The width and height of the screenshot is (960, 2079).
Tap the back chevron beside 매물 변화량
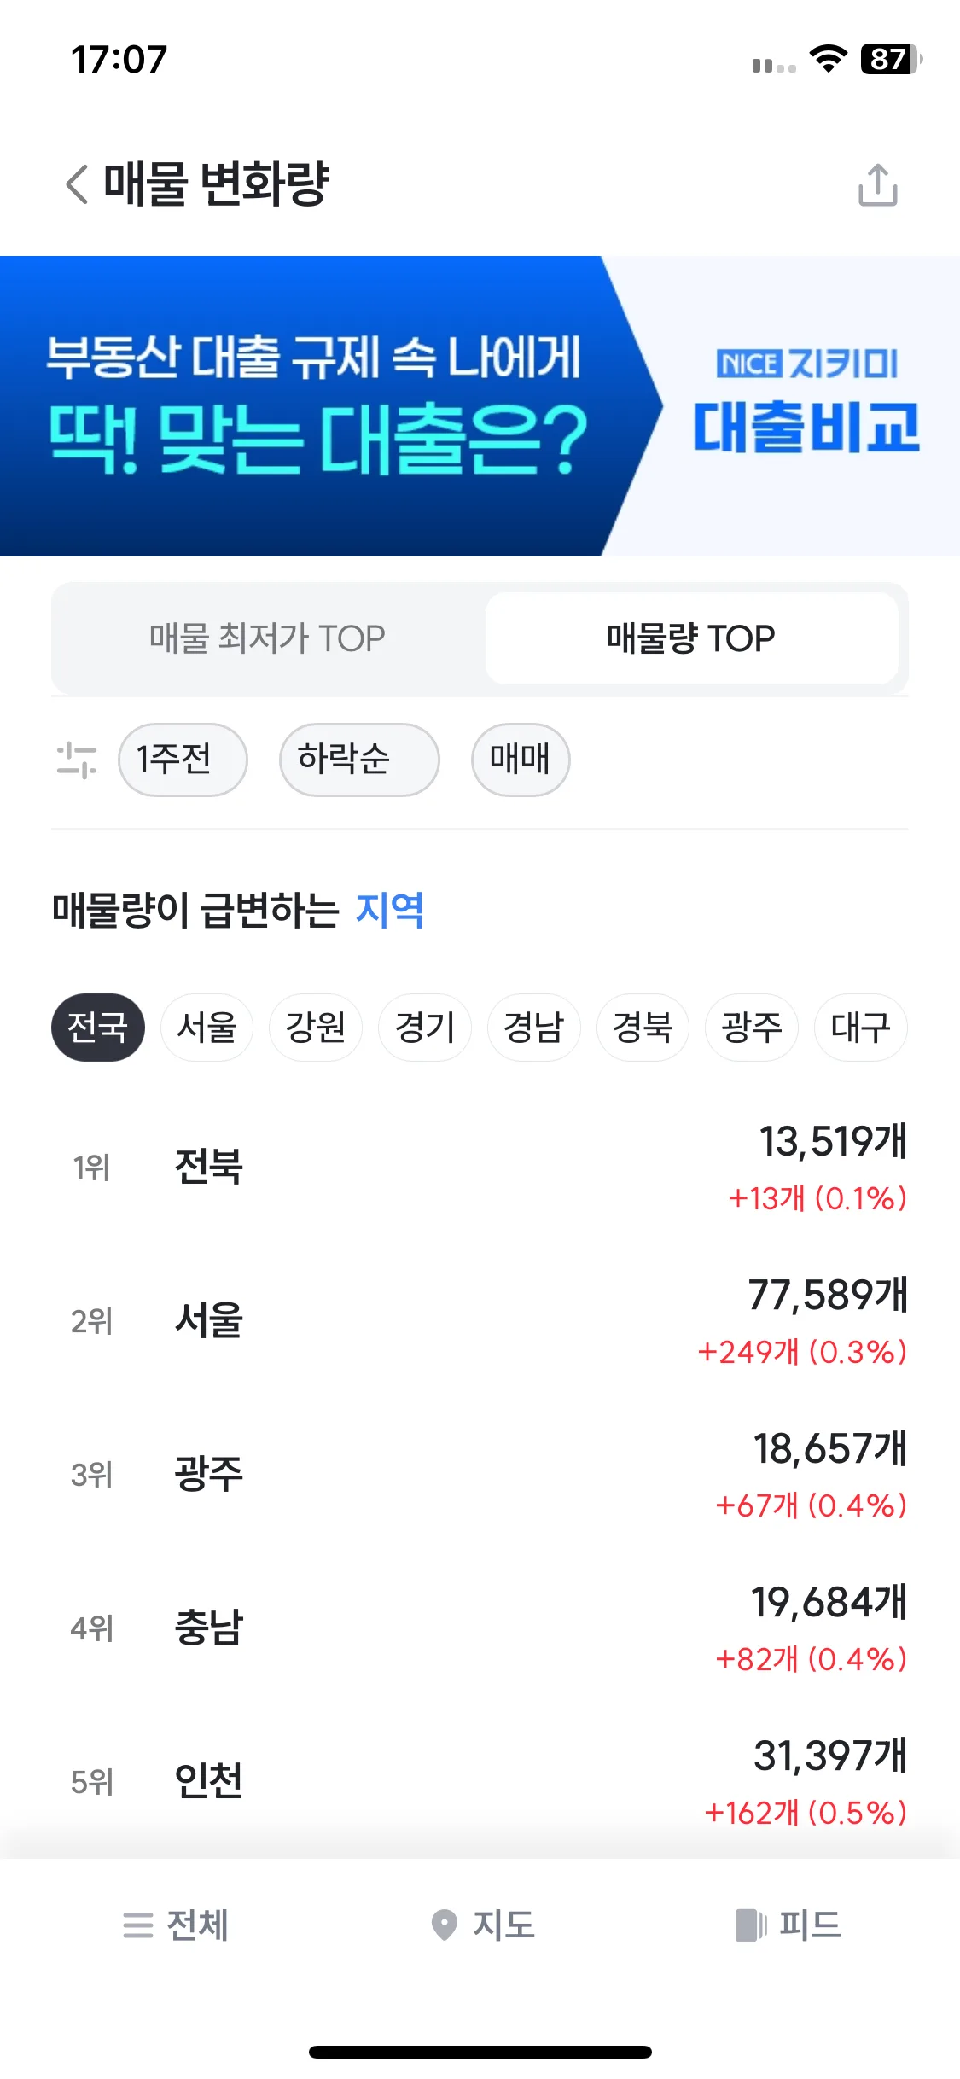click(x=78, y=184)
